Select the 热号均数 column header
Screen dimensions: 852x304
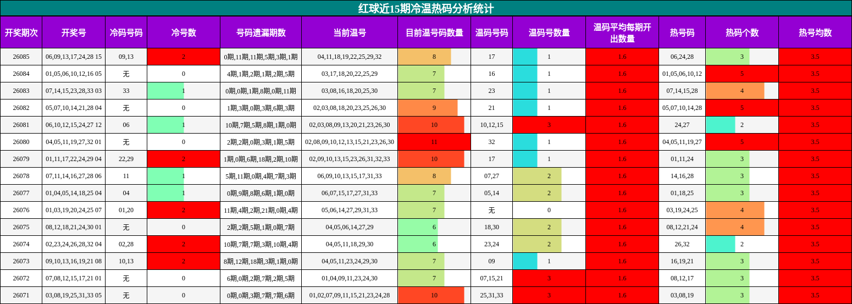tap(815, 32)
